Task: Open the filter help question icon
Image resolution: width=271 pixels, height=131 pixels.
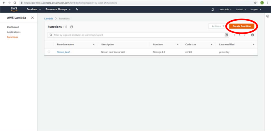Action: (226, 35)
